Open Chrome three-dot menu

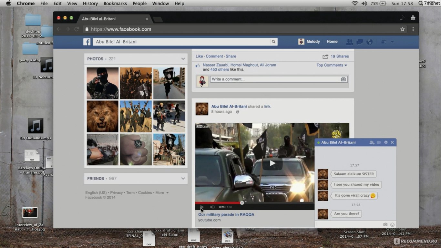[413, 29]
